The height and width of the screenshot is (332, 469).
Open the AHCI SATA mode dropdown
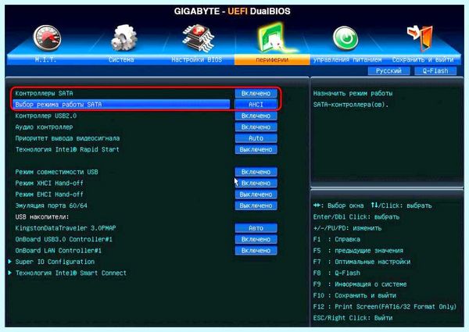(x=256, y=105)
